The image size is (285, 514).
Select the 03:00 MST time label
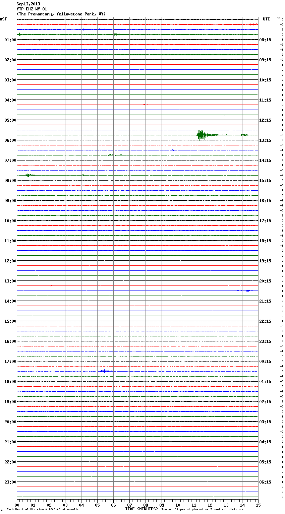click(10, 80)
